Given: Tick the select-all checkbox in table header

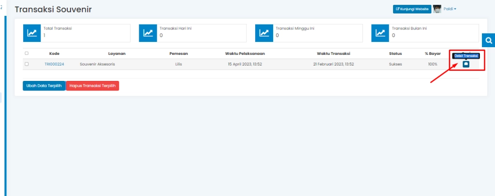Looking at the screenshot, I should tap(27, 53).
